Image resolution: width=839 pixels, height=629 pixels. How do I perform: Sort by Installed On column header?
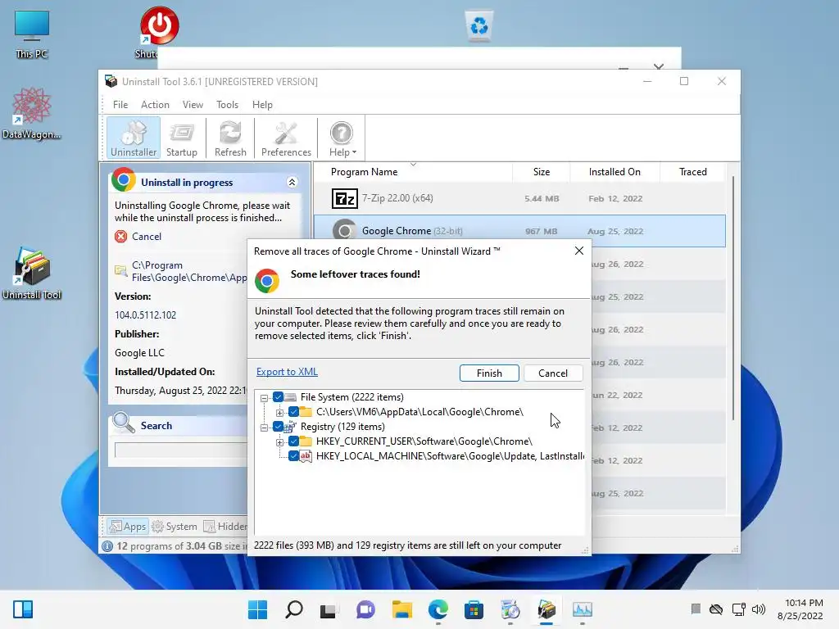(615, 172)
